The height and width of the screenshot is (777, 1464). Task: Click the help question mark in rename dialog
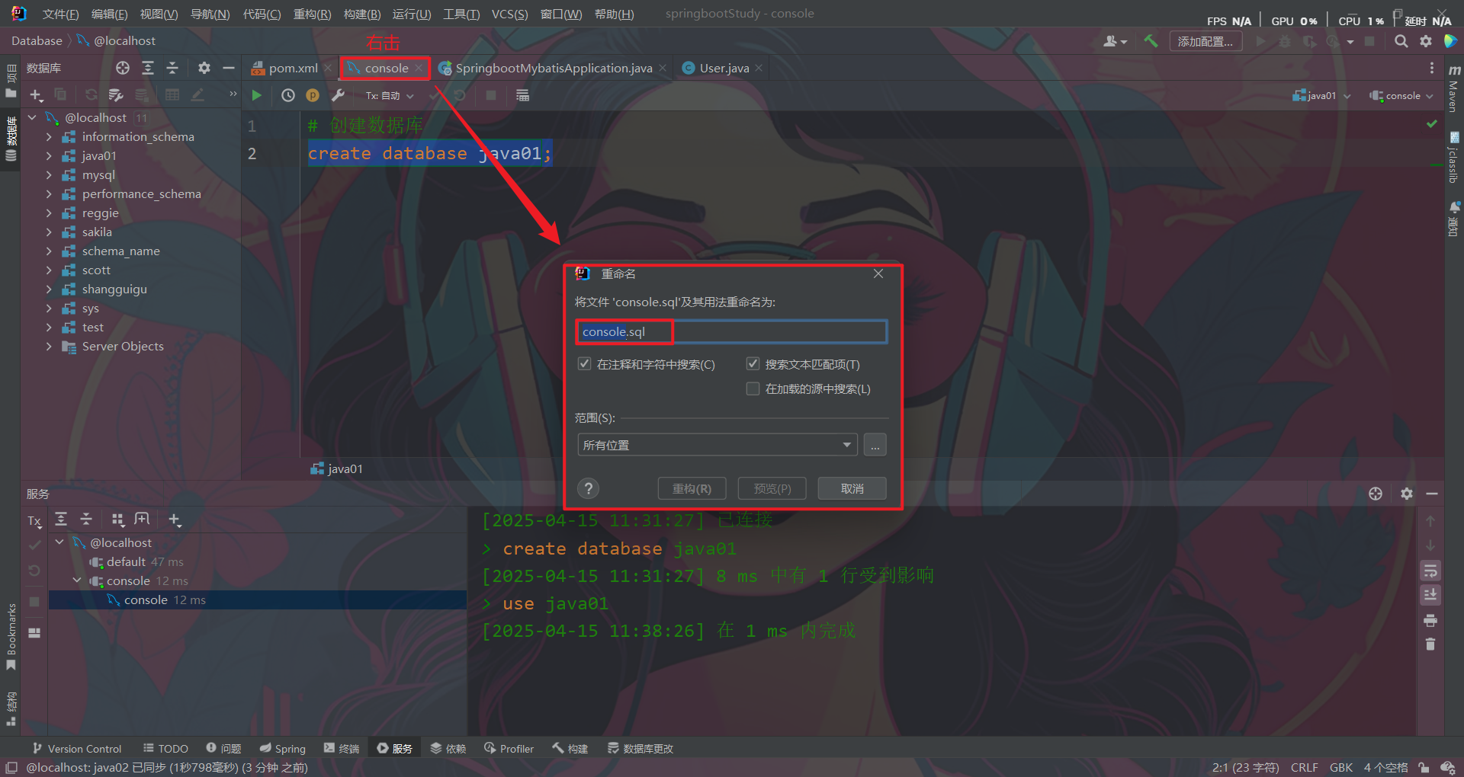588,488
